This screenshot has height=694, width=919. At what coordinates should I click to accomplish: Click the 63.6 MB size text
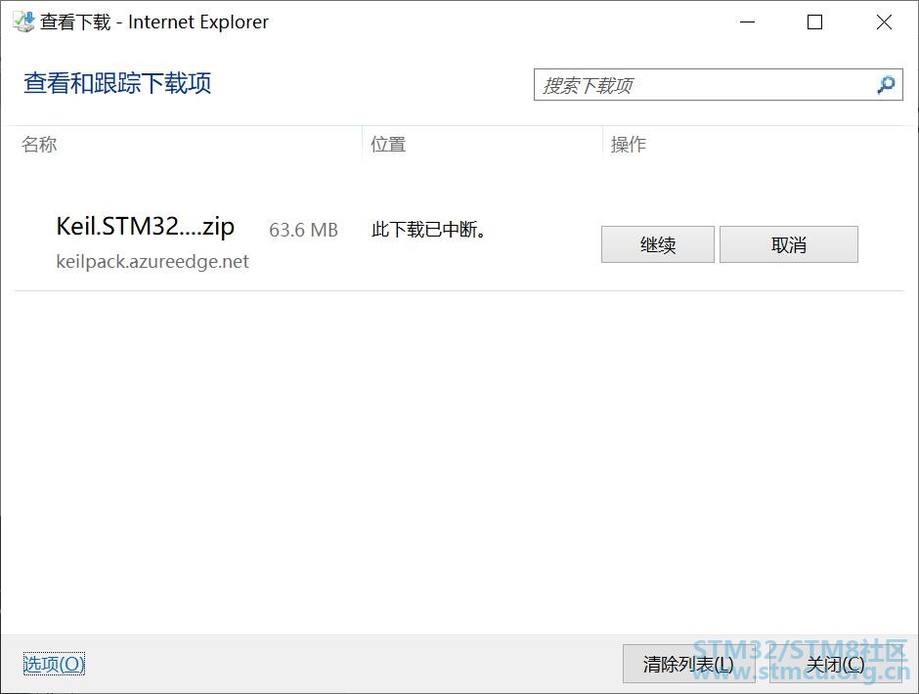[304, 230]
